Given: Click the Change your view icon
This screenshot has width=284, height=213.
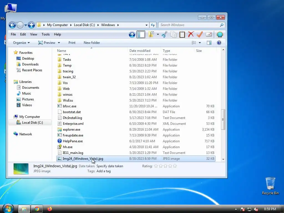Looking at the screenshot, I should (x=194, y=43).
